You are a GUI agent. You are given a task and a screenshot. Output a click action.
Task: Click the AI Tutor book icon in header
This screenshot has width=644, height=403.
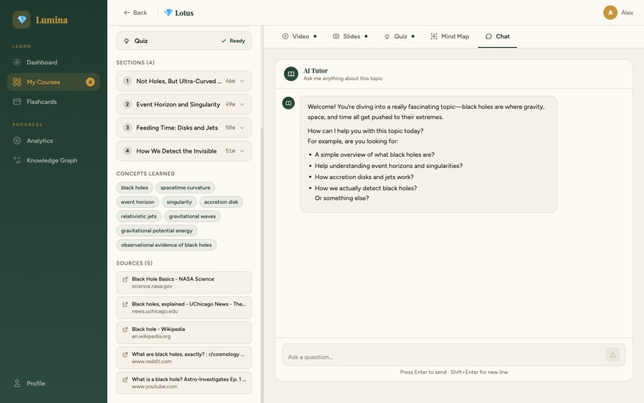click(291, 74)
